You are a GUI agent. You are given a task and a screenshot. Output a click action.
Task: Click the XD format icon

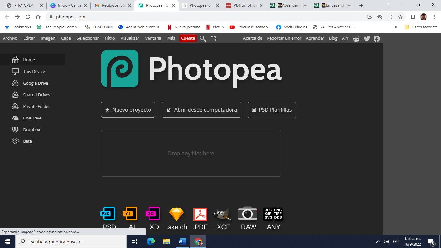153,213
